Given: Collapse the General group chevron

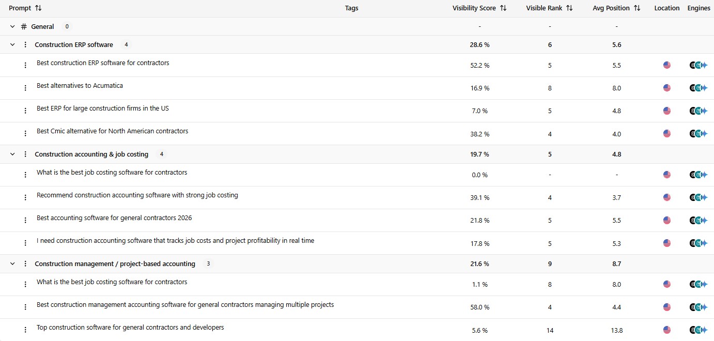Looking at the screenshot, I should 12,26.
